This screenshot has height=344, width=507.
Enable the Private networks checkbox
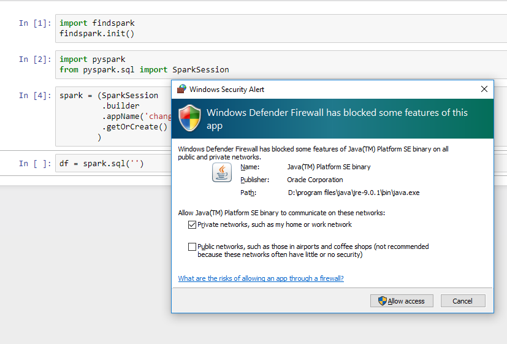[192, 224]
